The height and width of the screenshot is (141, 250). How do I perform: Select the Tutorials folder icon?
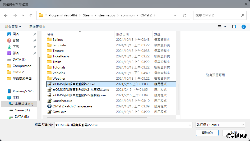(49, 67)
